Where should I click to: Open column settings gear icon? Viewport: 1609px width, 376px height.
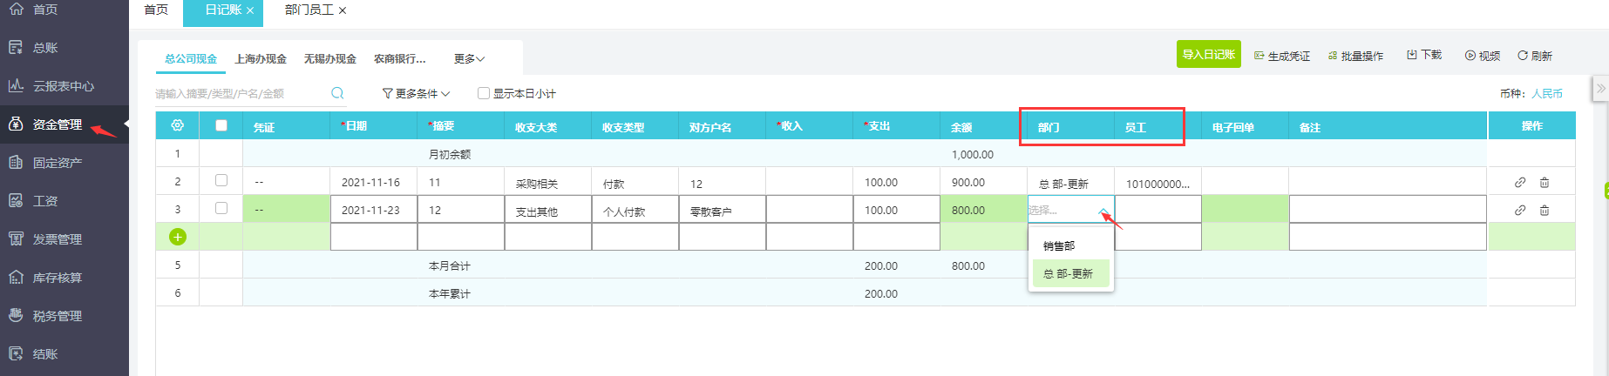click(x=178, y=125)
